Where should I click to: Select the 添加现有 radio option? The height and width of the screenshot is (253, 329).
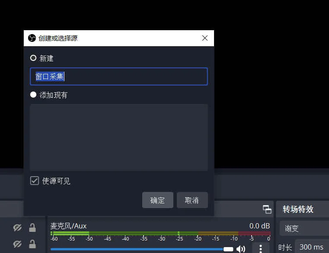click(x=33, y=95)
